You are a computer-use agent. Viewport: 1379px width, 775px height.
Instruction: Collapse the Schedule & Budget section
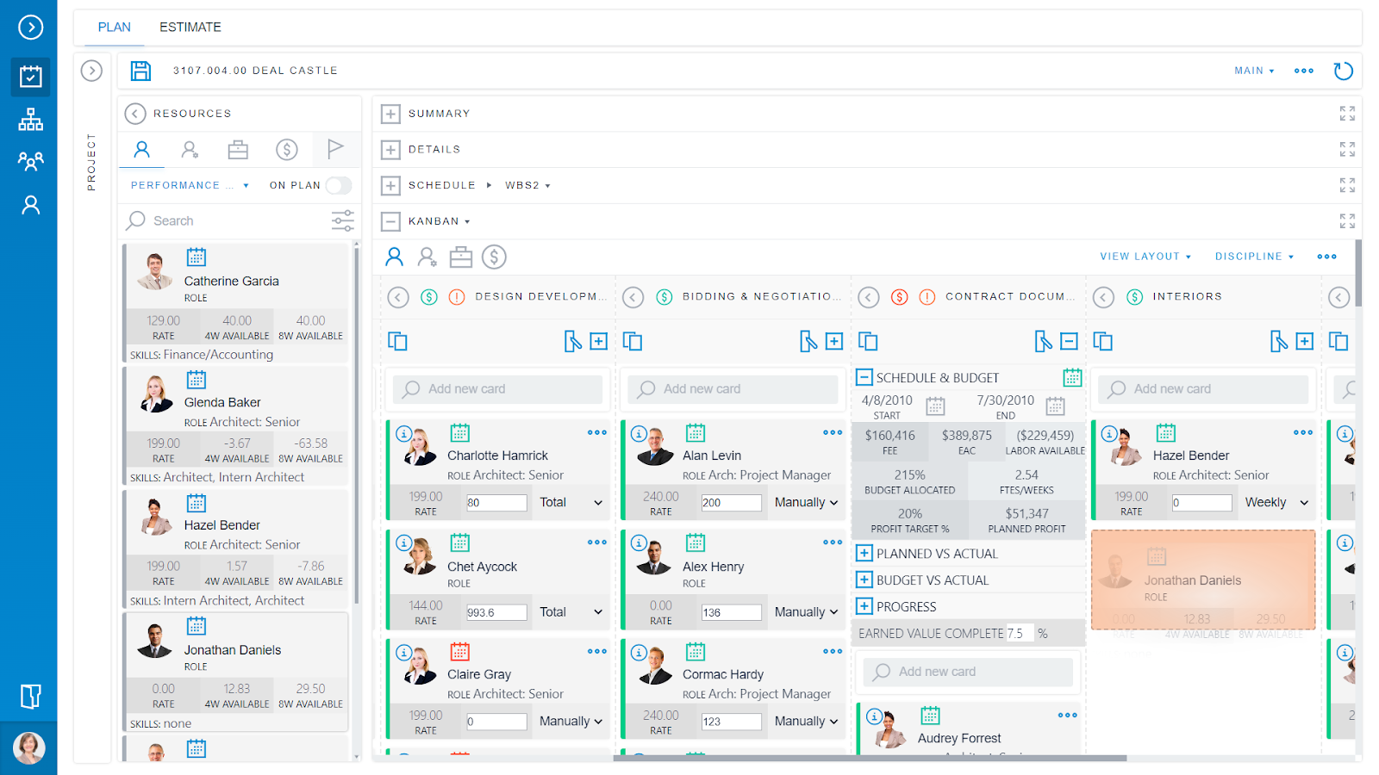coord(864,377)
